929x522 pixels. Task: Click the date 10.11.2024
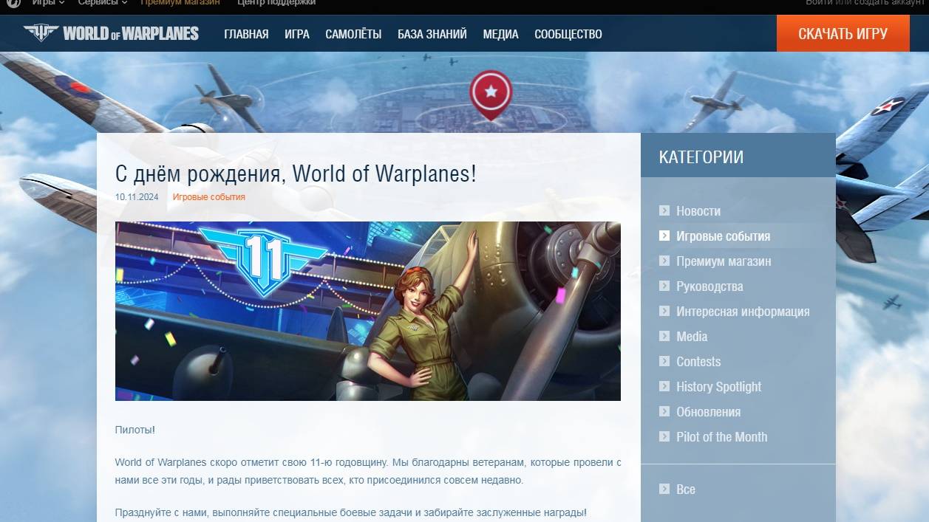coord(137,197)
